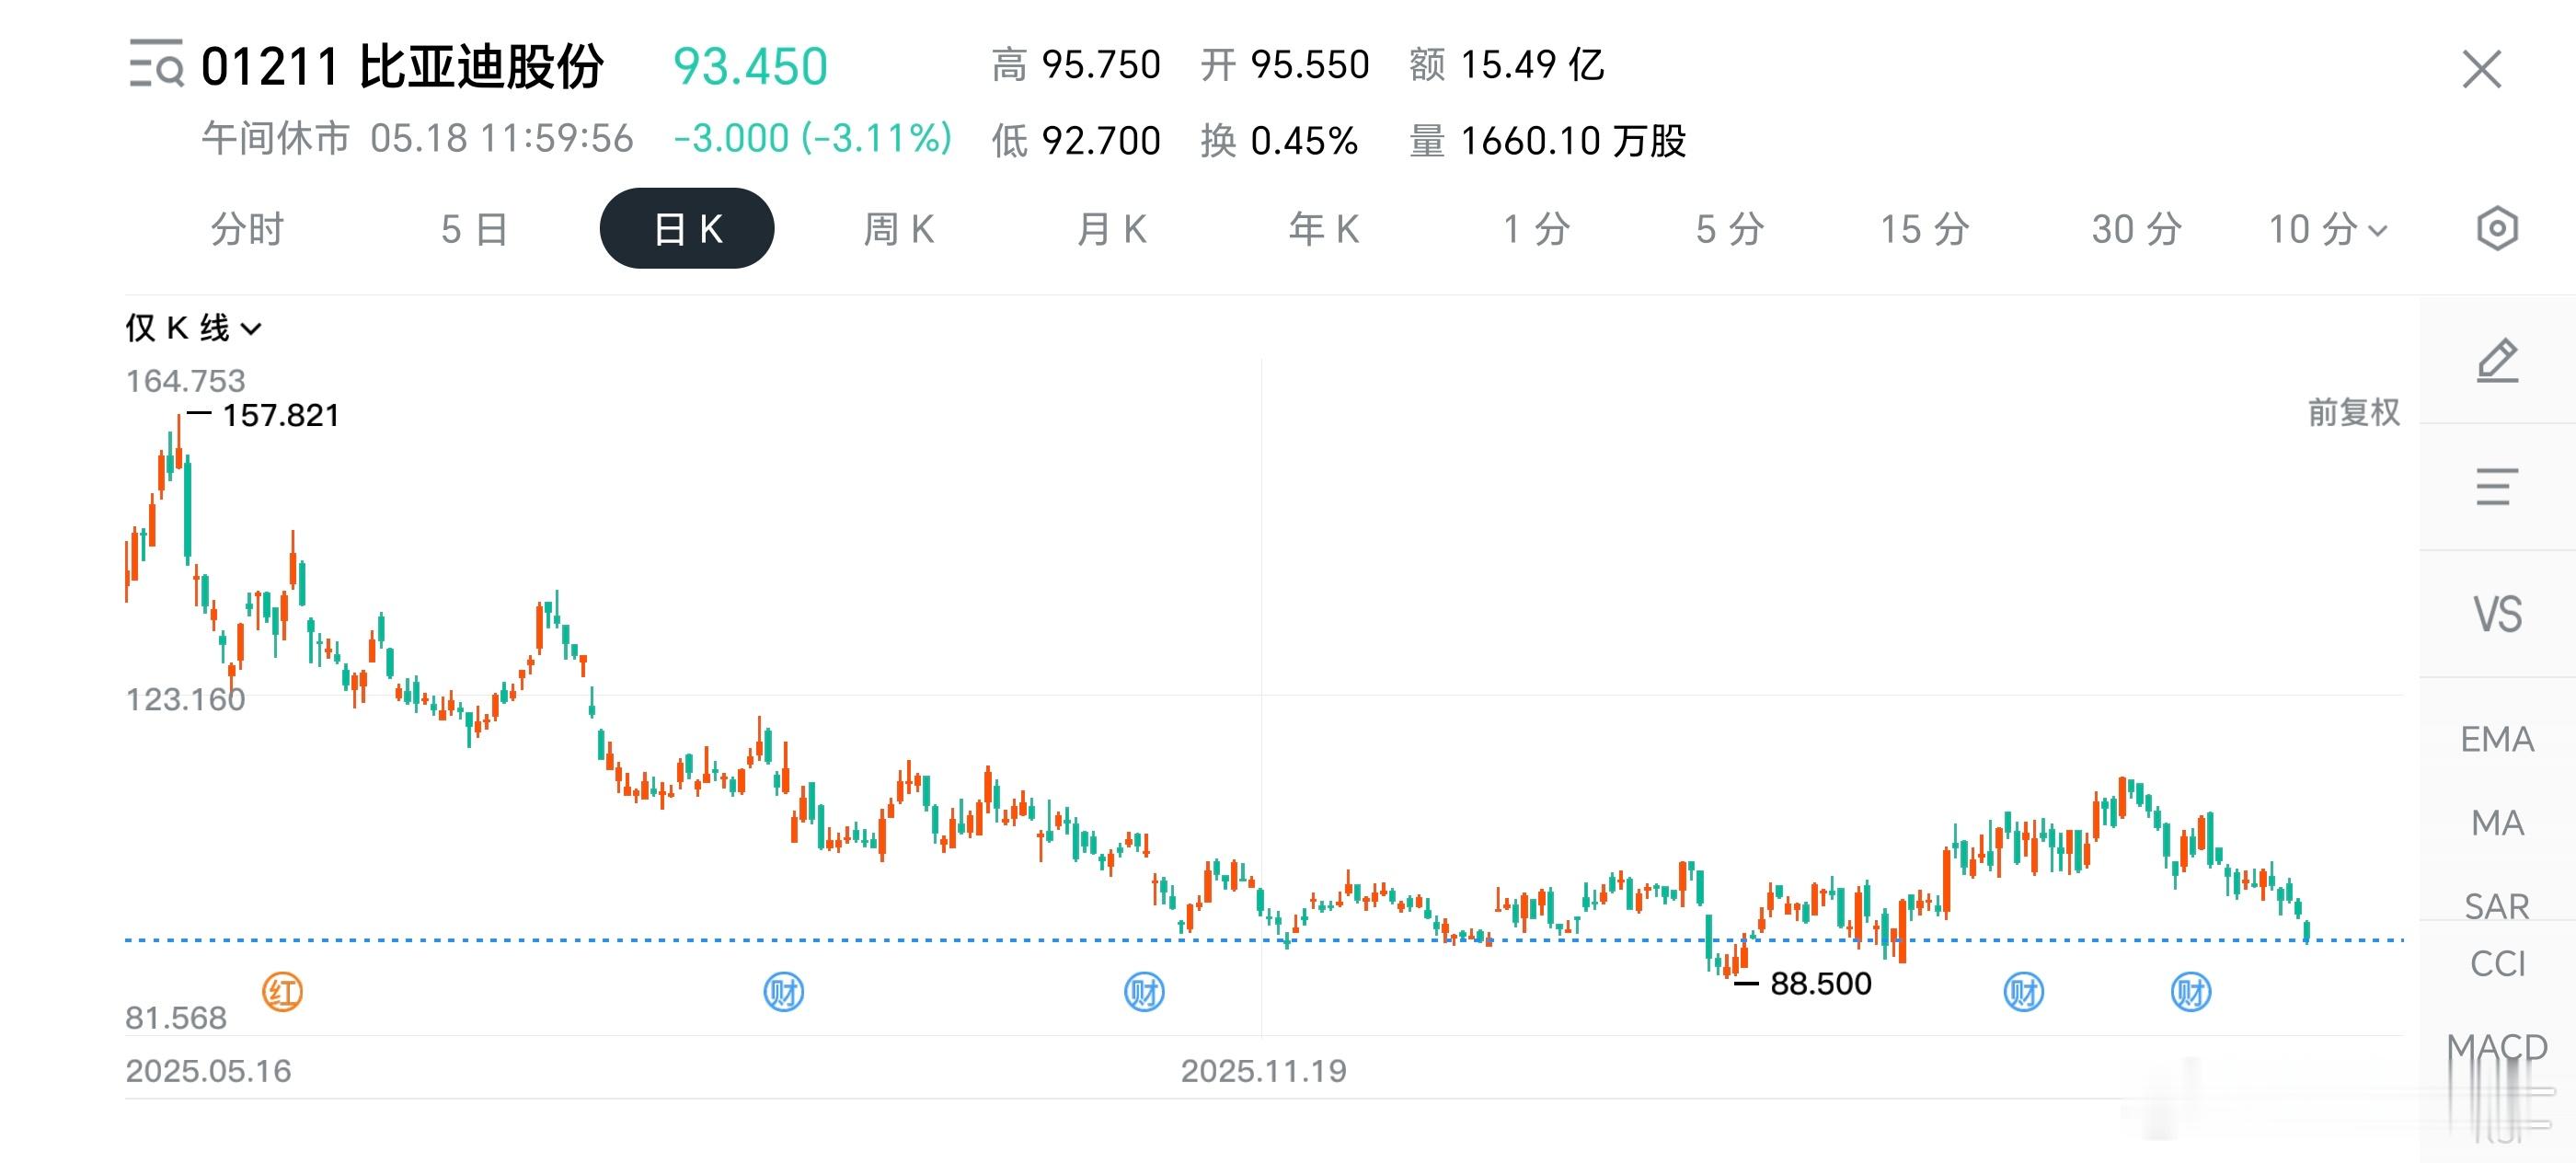Image resolution: width=2576 pixels, height=1163 pixels.
Task: Click the 157.821 peak label
Action: point(280,415)
